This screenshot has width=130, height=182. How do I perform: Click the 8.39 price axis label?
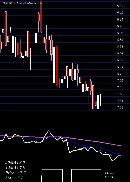click(x=120, y=60)
